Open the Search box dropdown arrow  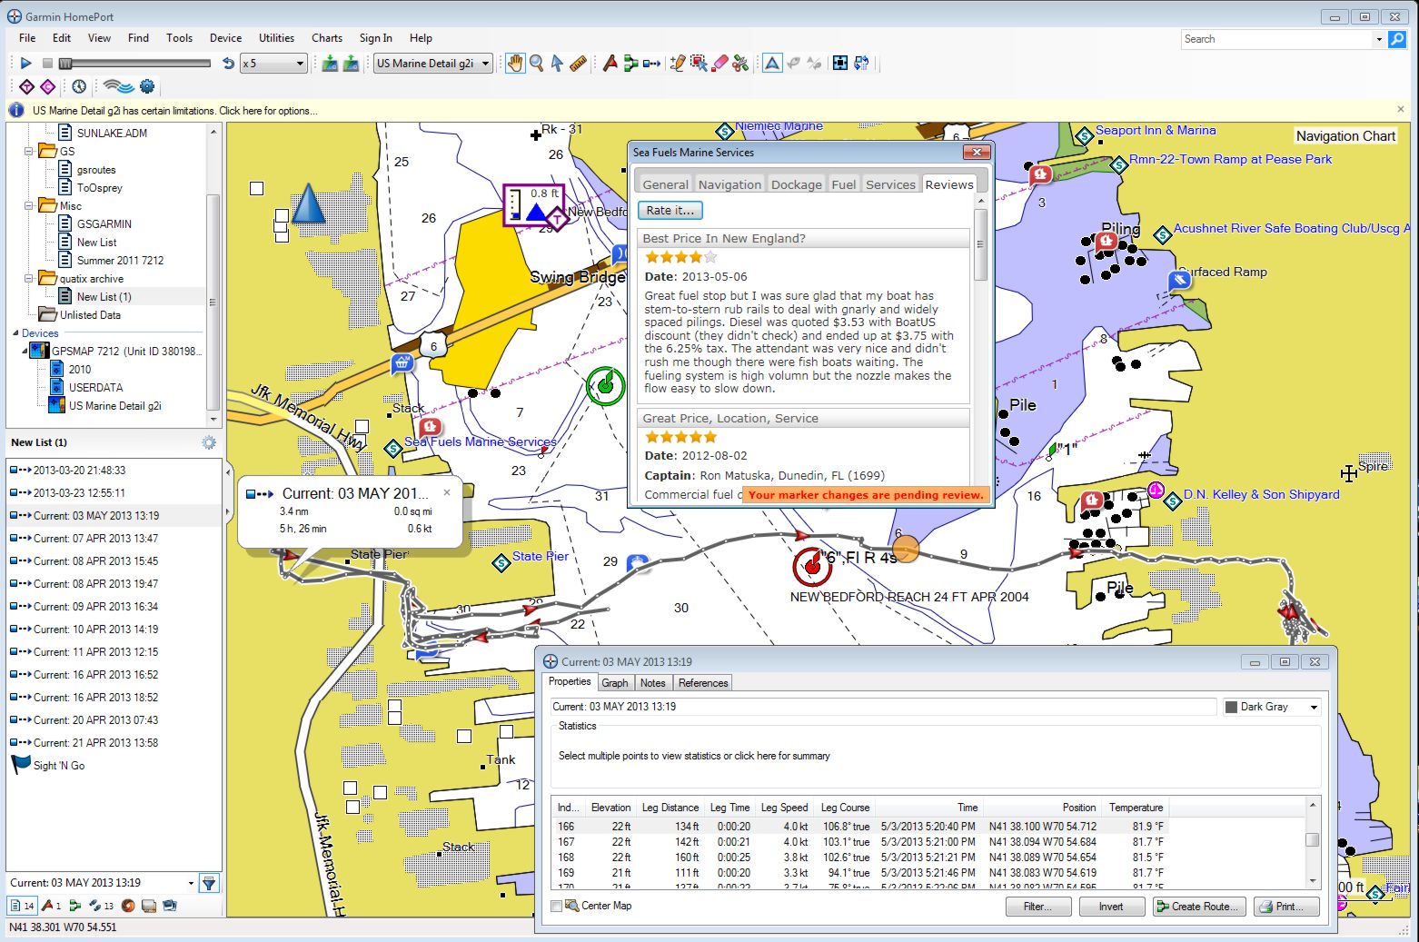pyautogui.click(x=1379, y=39)
